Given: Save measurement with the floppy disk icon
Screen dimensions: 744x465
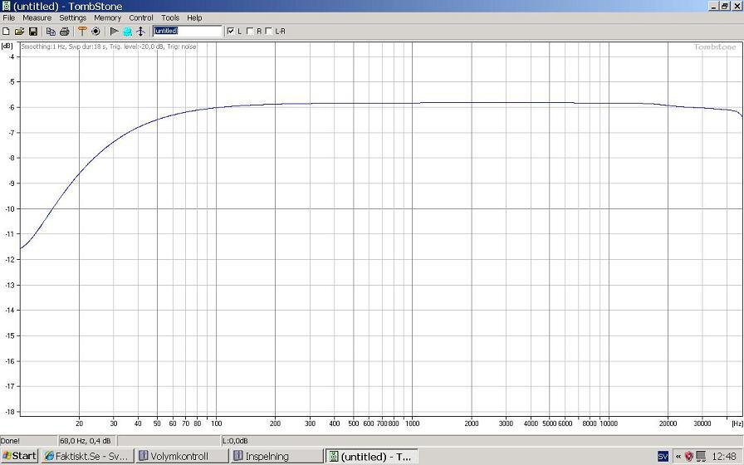Looking at the screenshot, I should [x=33, y=32].
